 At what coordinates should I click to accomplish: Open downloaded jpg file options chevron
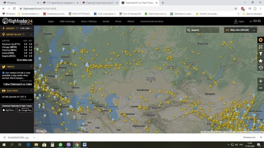click(x=34, y=137)
